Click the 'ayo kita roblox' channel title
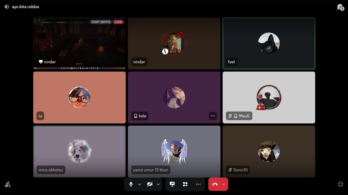 [x=26, y=7]
